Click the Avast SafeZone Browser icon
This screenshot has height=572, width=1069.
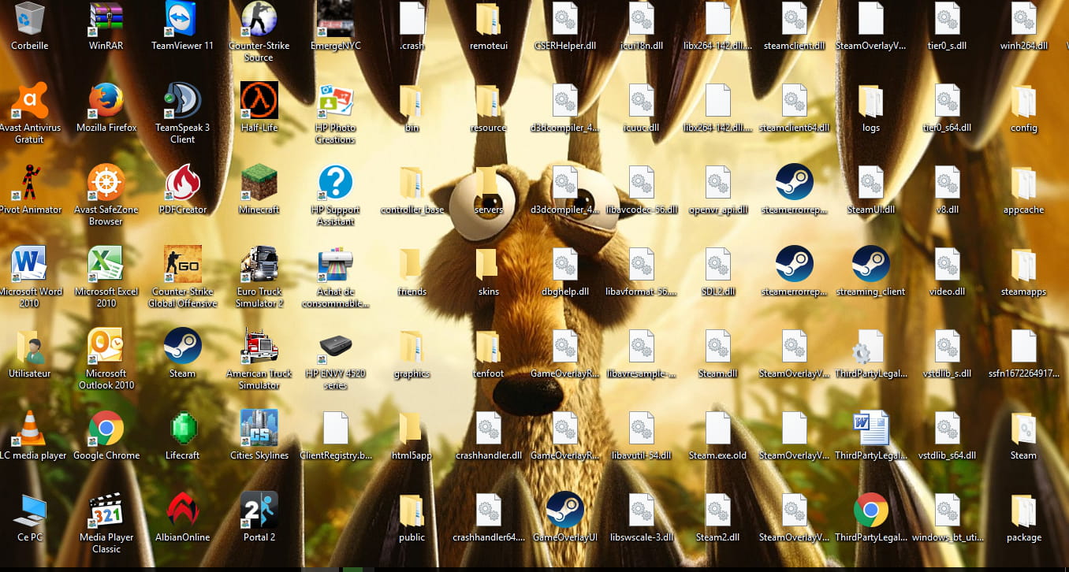coord(106,182)
